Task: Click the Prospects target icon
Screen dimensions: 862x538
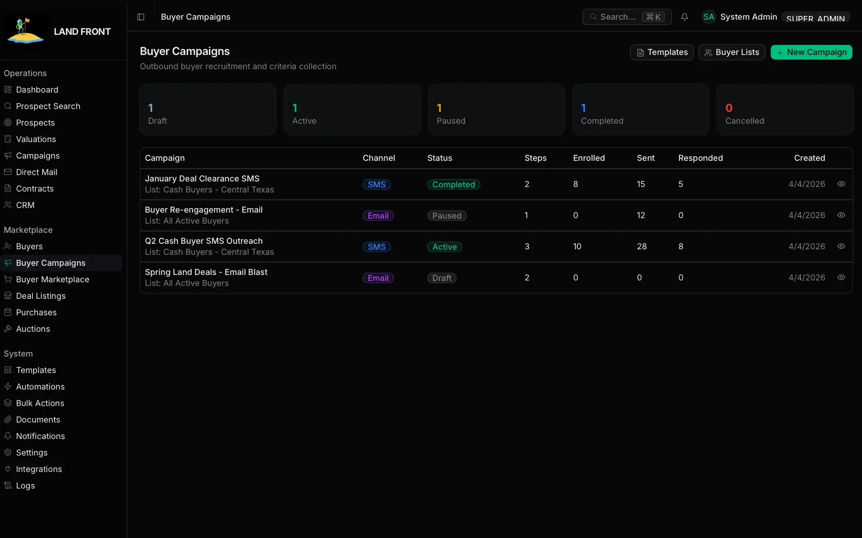Action: pos(8,123)
